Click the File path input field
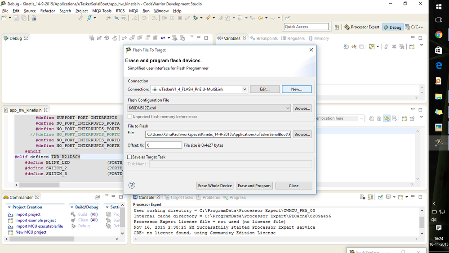Screen dimensions: 449x253 218,134
